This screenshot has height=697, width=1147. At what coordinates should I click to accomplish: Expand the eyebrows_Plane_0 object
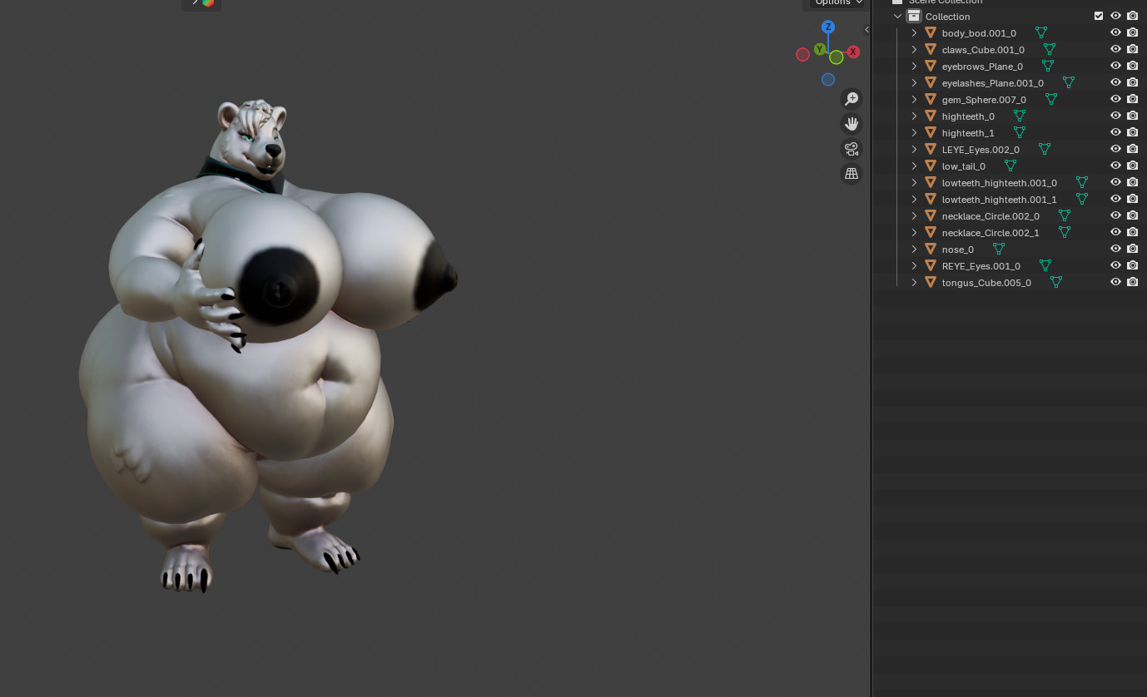[914, 66]
